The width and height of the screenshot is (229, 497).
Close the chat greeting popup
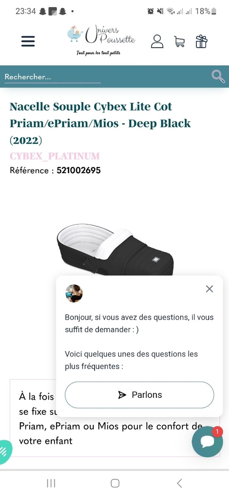[x=209, y=289]
